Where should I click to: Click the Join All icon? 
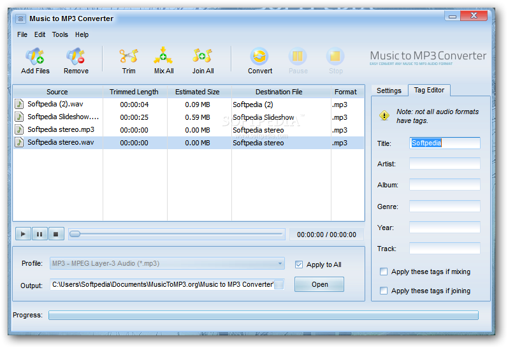[x=203, y=55]
